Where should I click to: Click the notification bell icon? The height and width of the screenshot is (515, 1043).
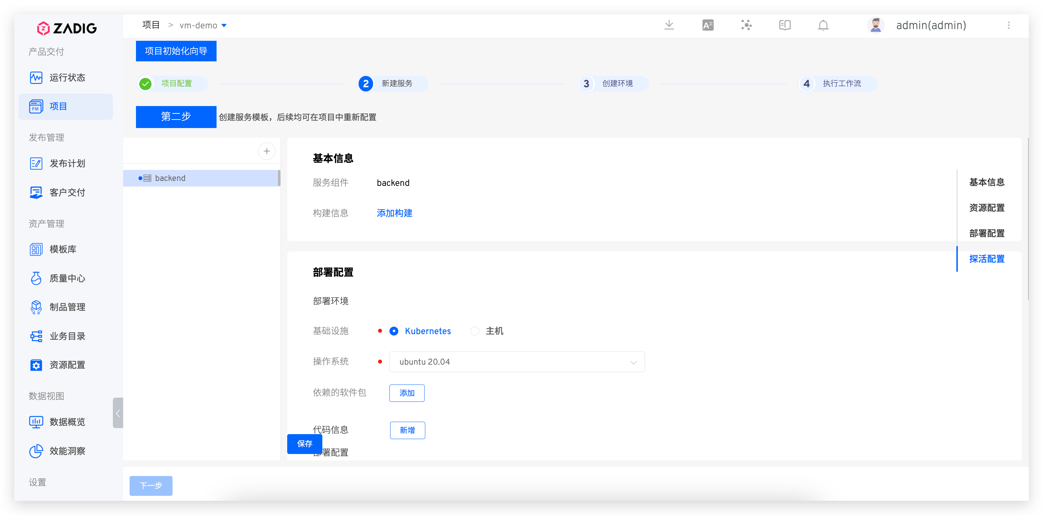823,25
